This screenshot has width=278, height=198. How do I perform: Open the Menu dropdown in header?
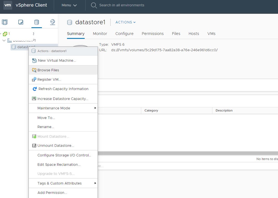click(69, 5)
